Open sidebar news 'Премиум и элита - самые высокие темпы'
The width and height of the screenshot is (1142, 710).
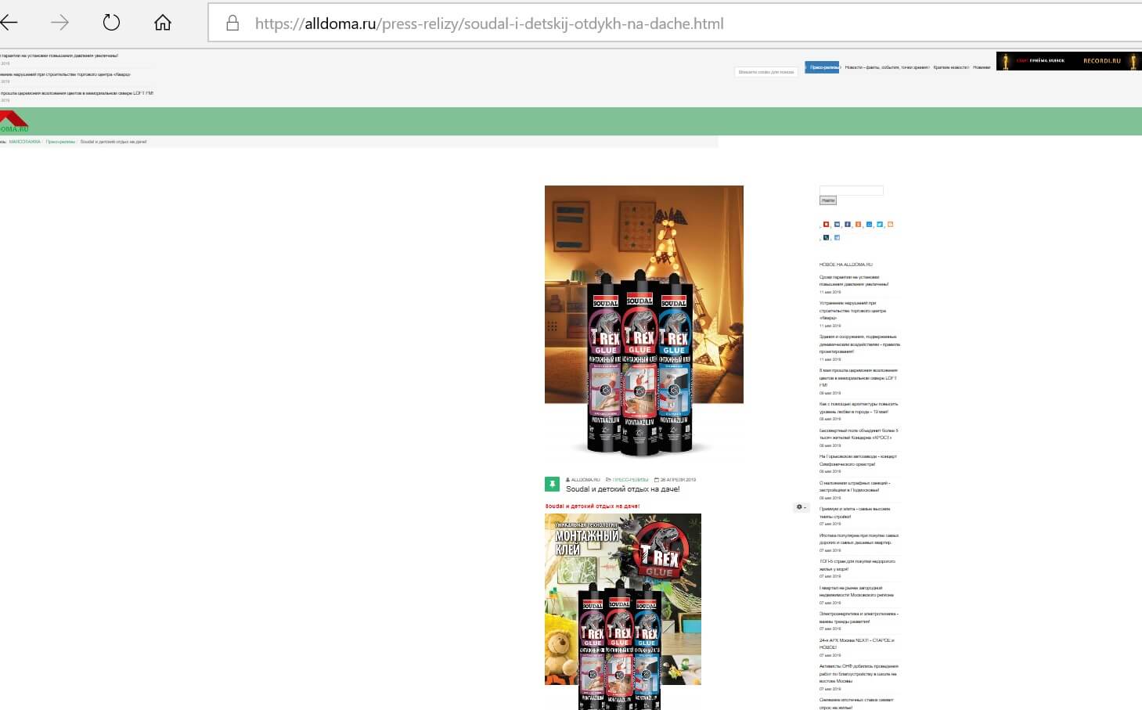855,513
